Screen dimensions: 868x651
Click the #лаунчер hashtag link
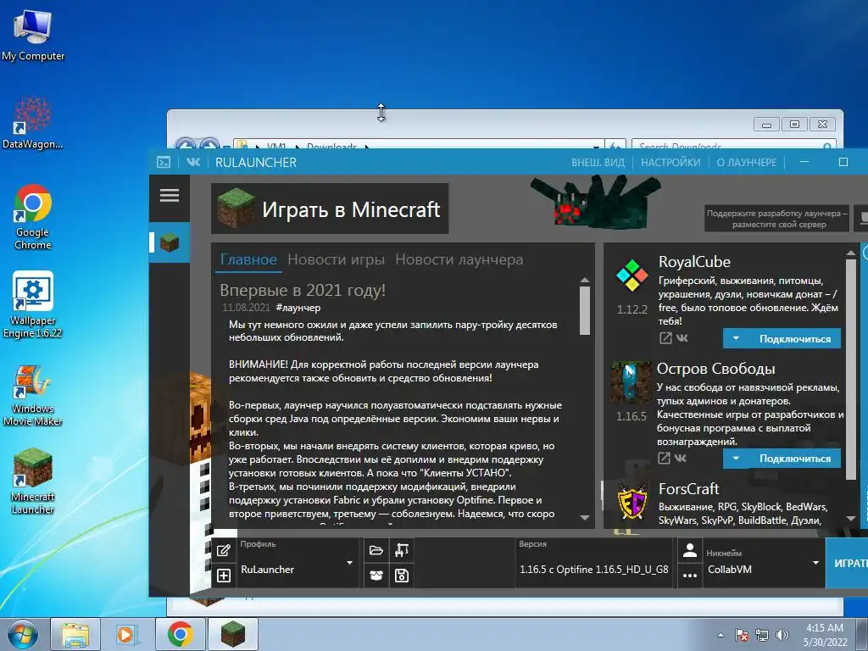(x=298, y=308)
